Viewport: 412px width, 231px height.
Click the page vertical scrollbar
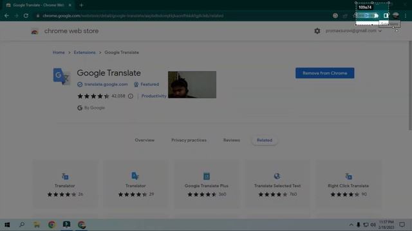410,85
